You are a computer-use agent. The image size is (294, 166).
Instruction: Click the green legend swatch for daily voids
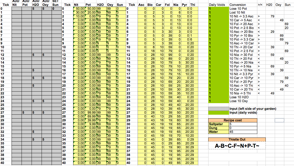tap(219, 113)
